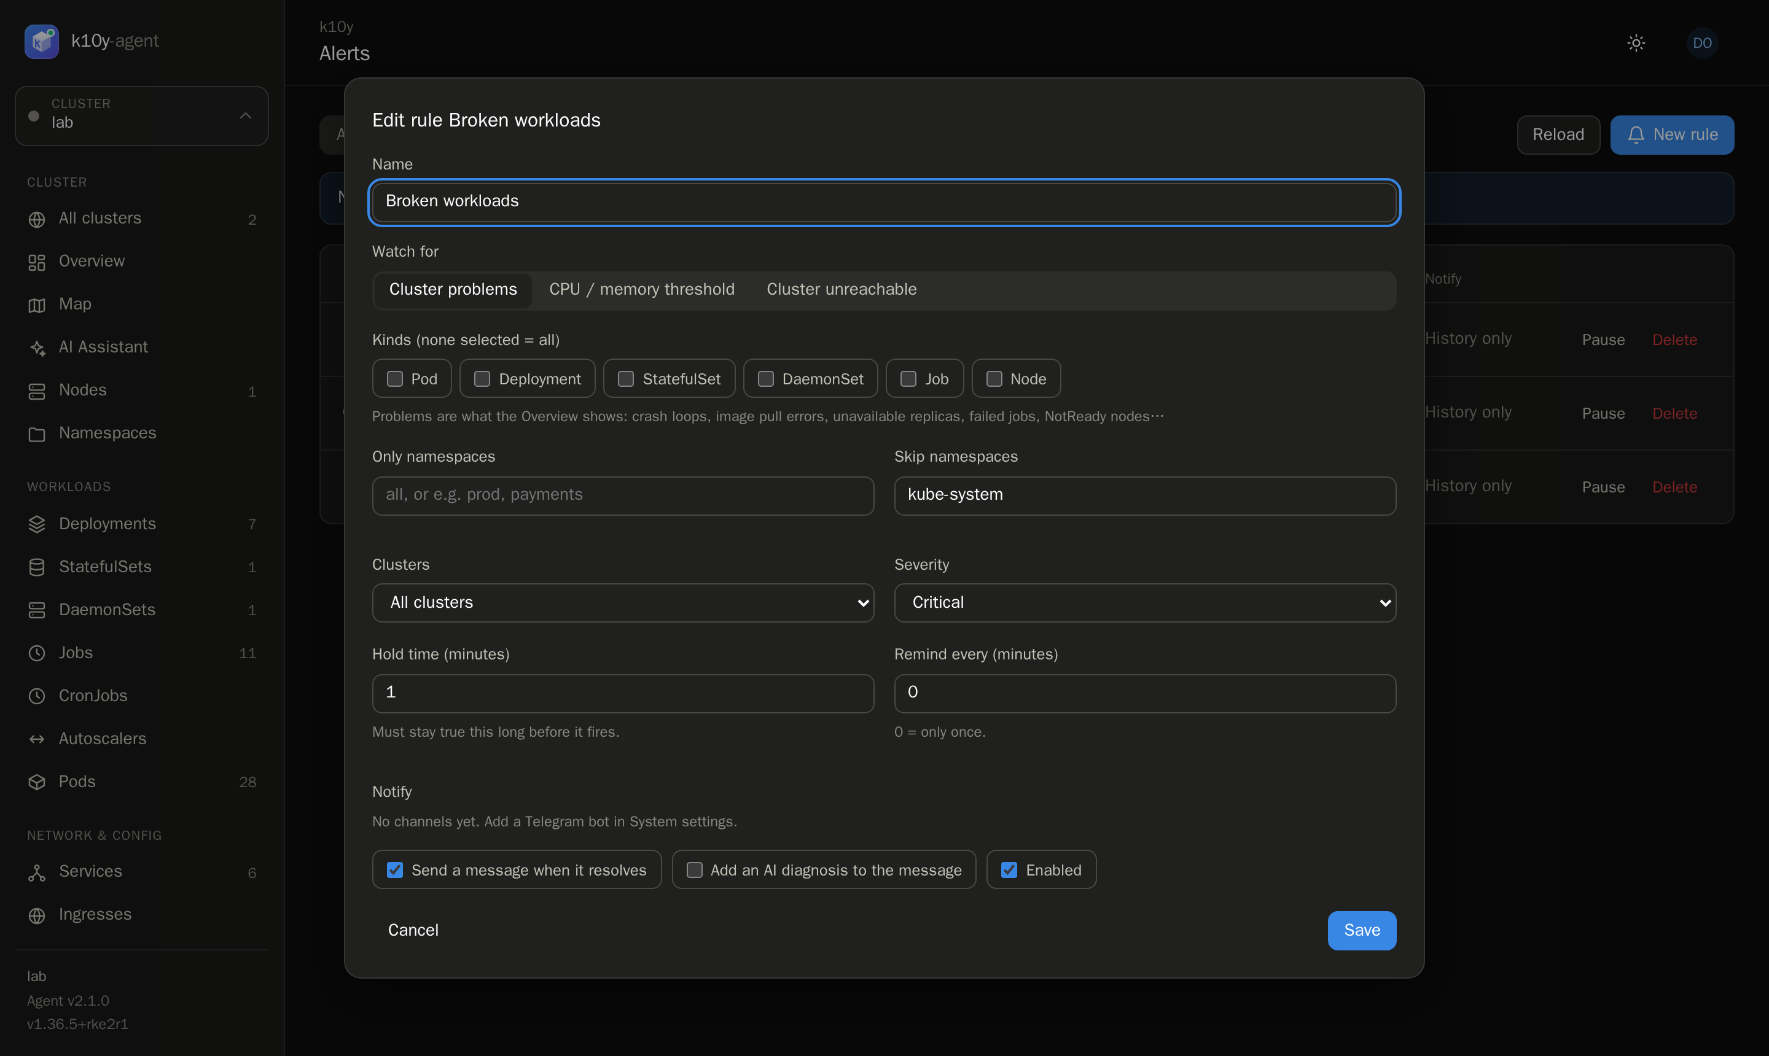This screenshot has width=1769, height=1056.
Task: Expand the cluster selector showing lab
Action: click(x=142, y=115)
